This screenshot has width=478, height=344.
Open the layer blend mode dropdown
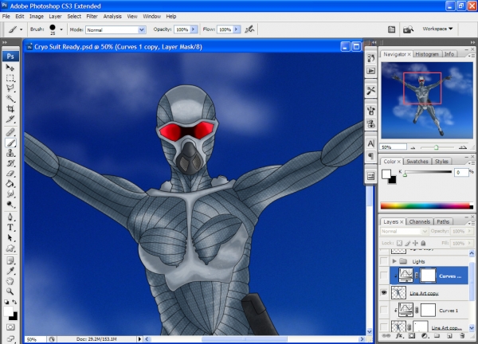pyautogui.click(x=404, y=231)
